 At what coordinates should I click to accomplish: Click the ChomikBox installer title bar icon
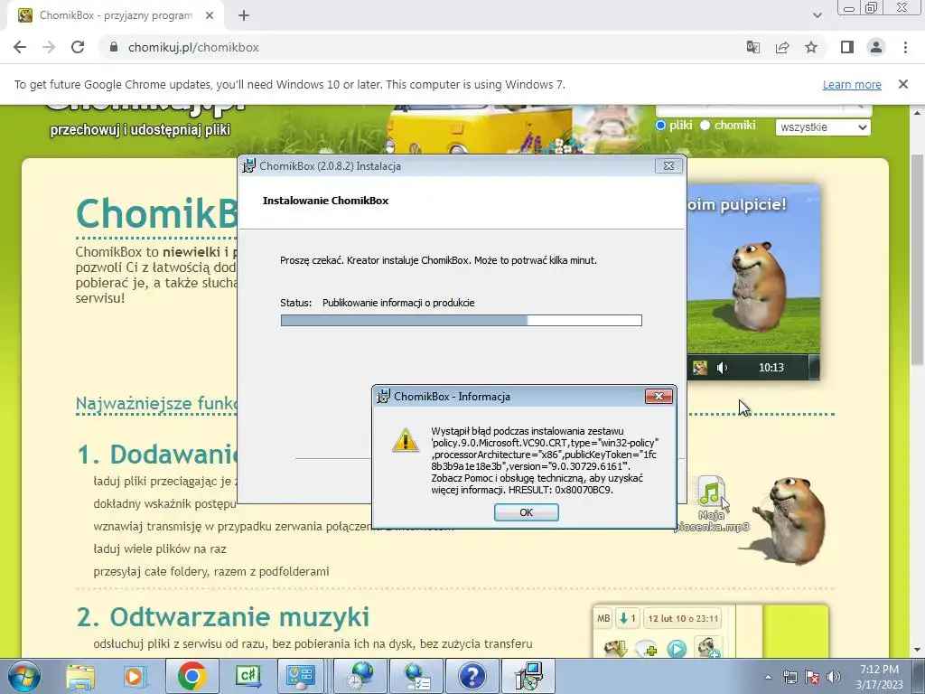pyautogui.click(x=249, y=166)
